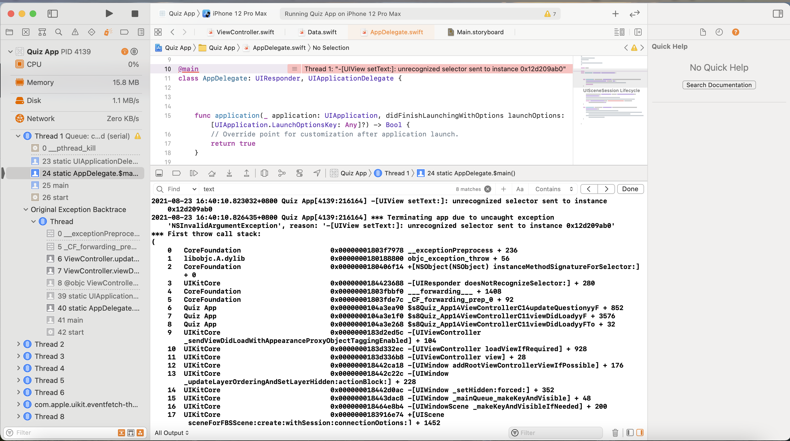Continue program execution
This screenshot has height=441, width=790.
[194, 173]
